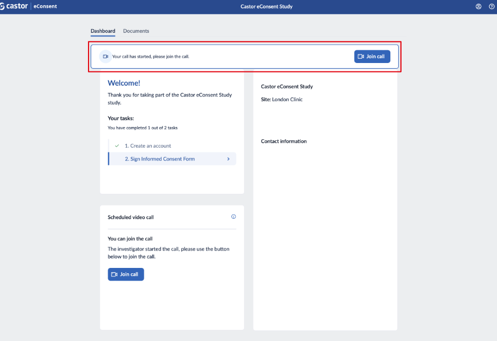
Task: Click the video camera icon beside call notification
Action: point(106,57)
